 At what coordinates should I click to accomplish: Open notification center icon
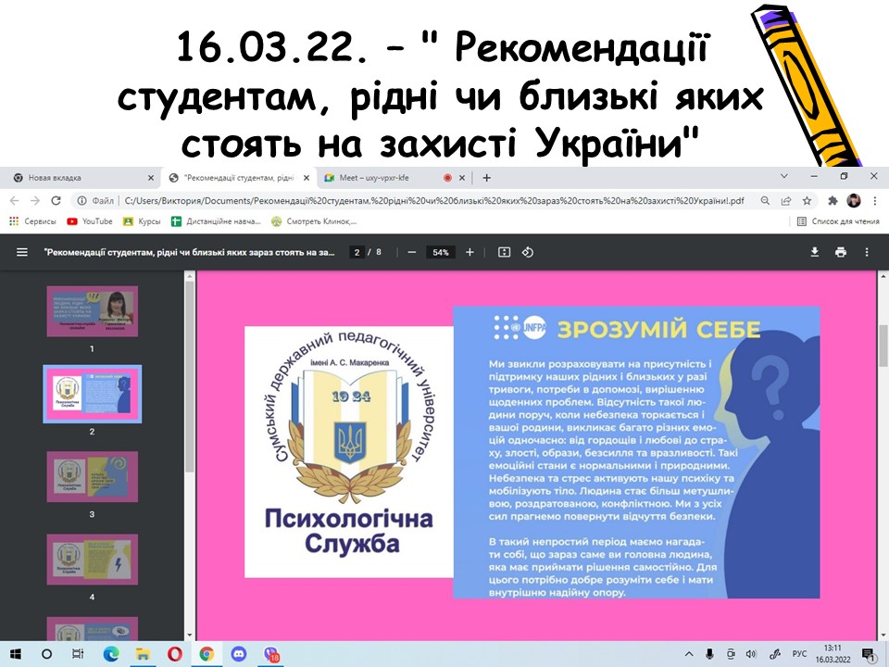pyautogui.click(x=868, y=655)
